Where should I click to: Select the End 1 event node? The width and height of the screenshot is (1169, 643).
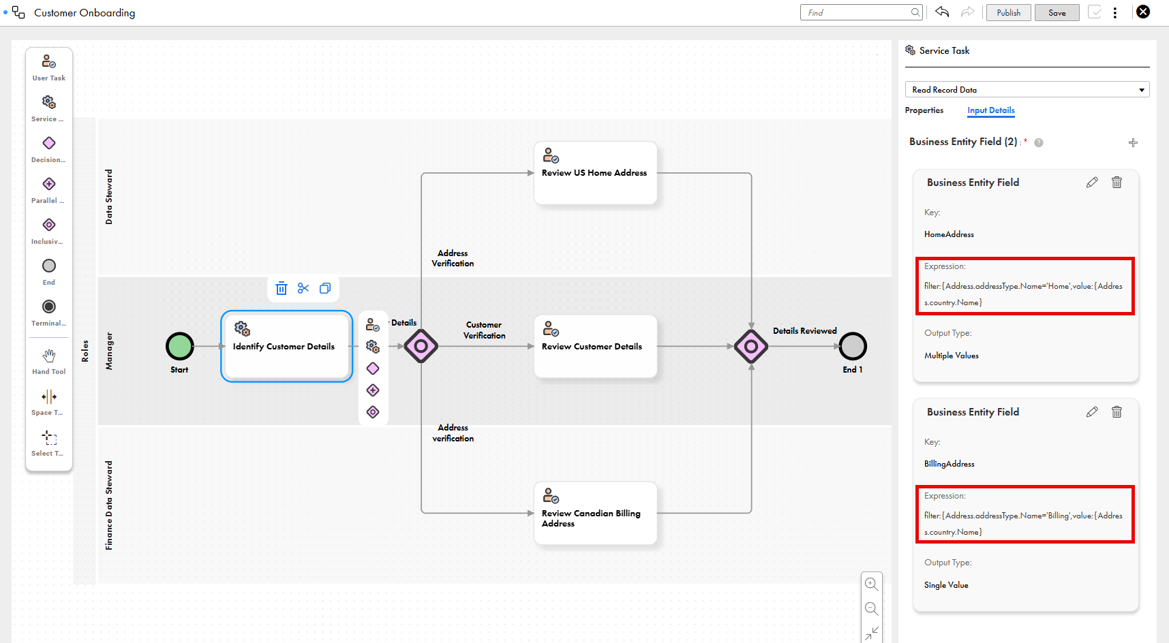click(x=853, y=346)
